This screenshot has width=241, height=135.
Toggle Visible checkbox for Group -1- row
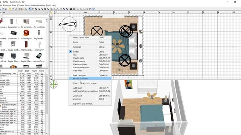pyautogui.click(x=42, y=100)
